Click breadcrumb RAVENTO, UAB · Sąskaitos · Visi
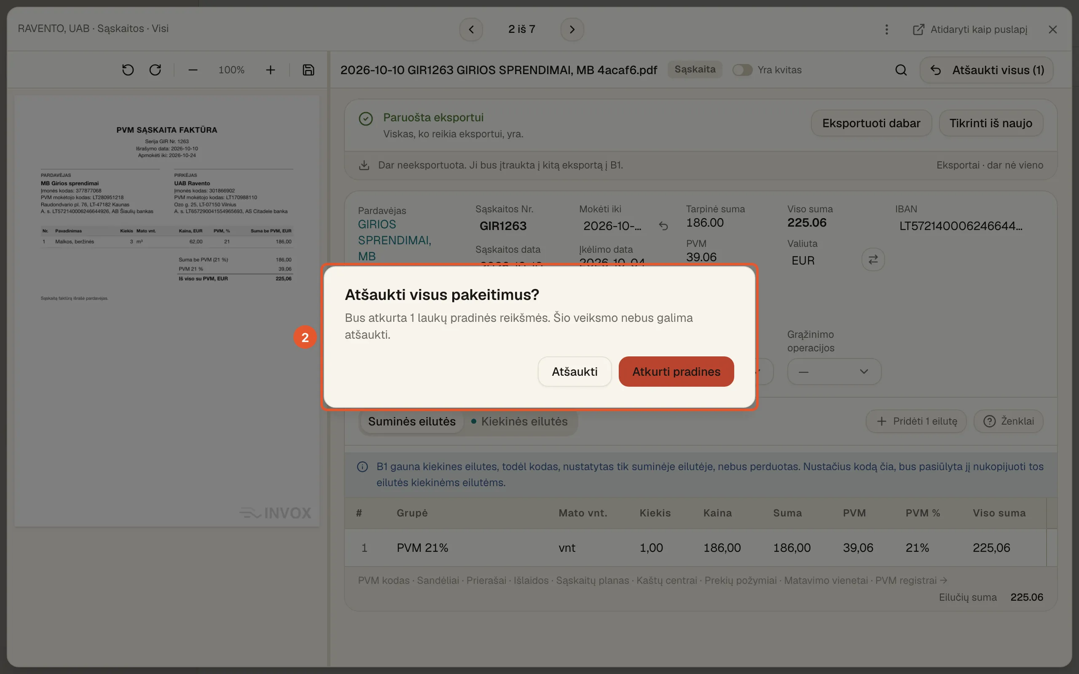Image resolution: width=1079 pixels, height=674 pixels. coord(93,29)
